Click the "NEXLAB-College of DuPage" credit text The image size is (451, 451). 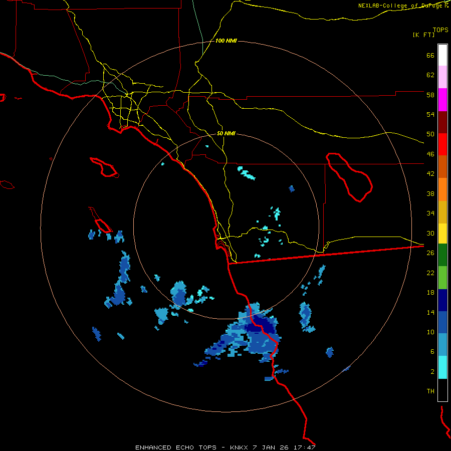401,6
